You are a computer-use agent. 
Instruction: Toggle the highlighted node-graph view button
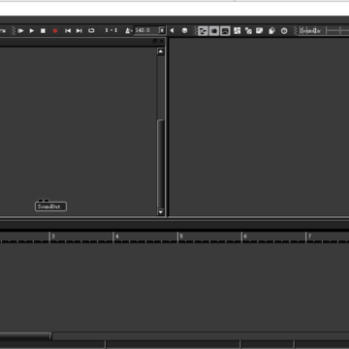click(x=203, y=31)
